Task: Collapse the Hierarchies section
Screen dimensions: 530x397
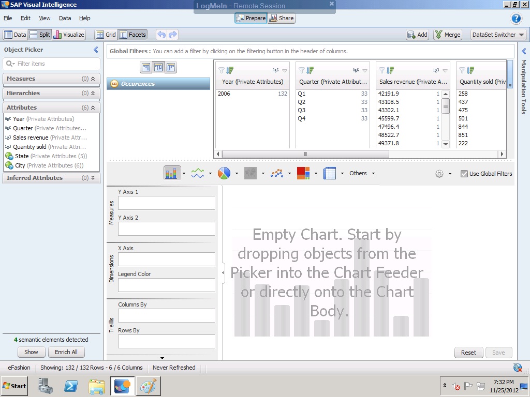Action: click(x=93, y=93)
